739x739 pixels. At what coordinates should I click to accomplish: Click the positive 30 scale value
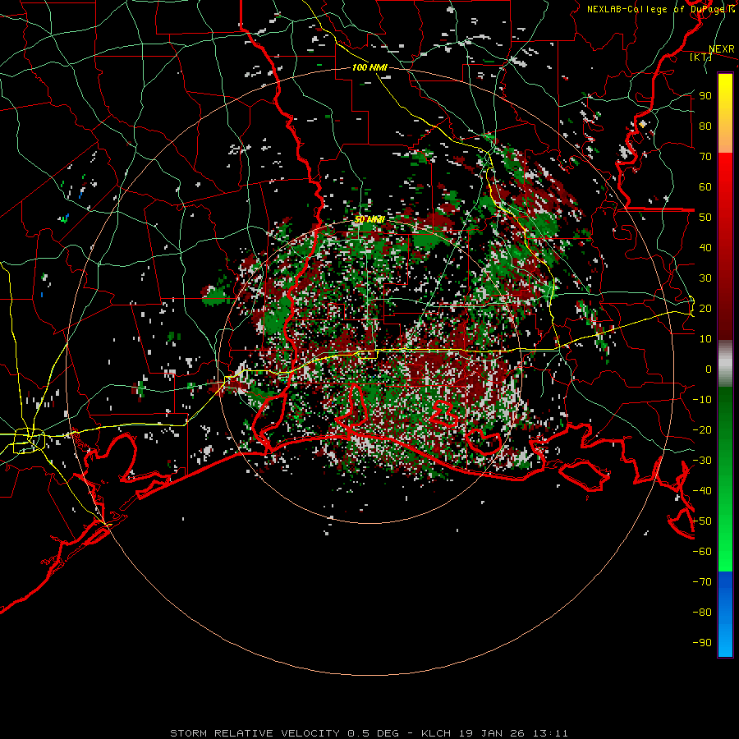705,278
